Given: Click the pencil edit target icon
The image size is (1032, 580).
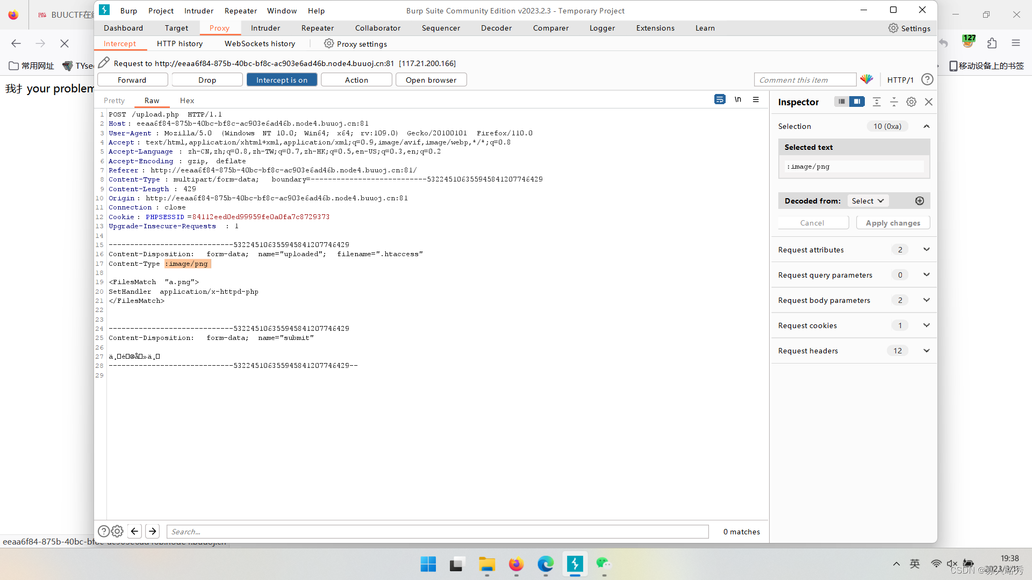Looking at the screenshot, I should coord(104,63).
